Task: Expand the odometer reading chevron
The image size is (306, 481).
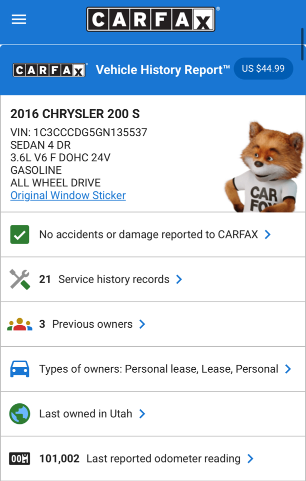Action: coord(250,458)
